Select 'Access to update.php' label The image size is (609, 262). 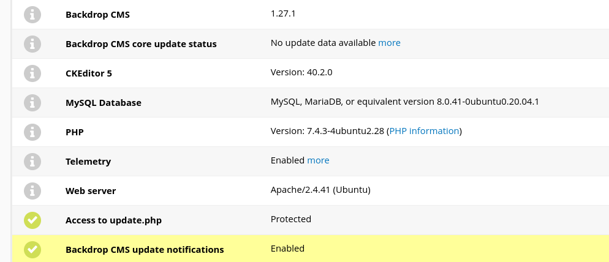tap(113, 220)
